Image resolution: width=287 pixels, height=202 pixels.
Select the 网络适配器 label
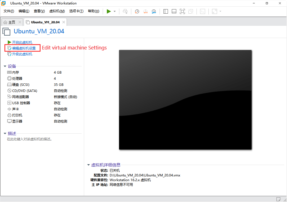click(21, 97)
